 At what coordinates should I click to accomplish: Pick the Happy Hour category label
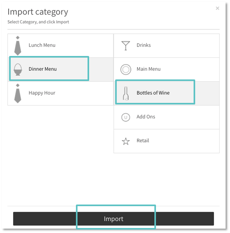click(42, 93)
